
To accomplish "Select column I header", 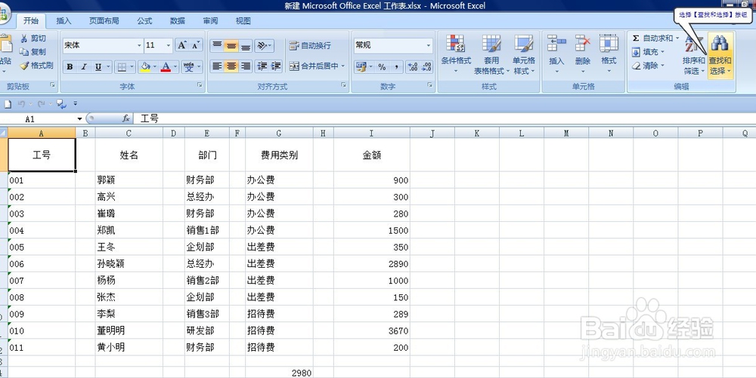I will (371, 134).
